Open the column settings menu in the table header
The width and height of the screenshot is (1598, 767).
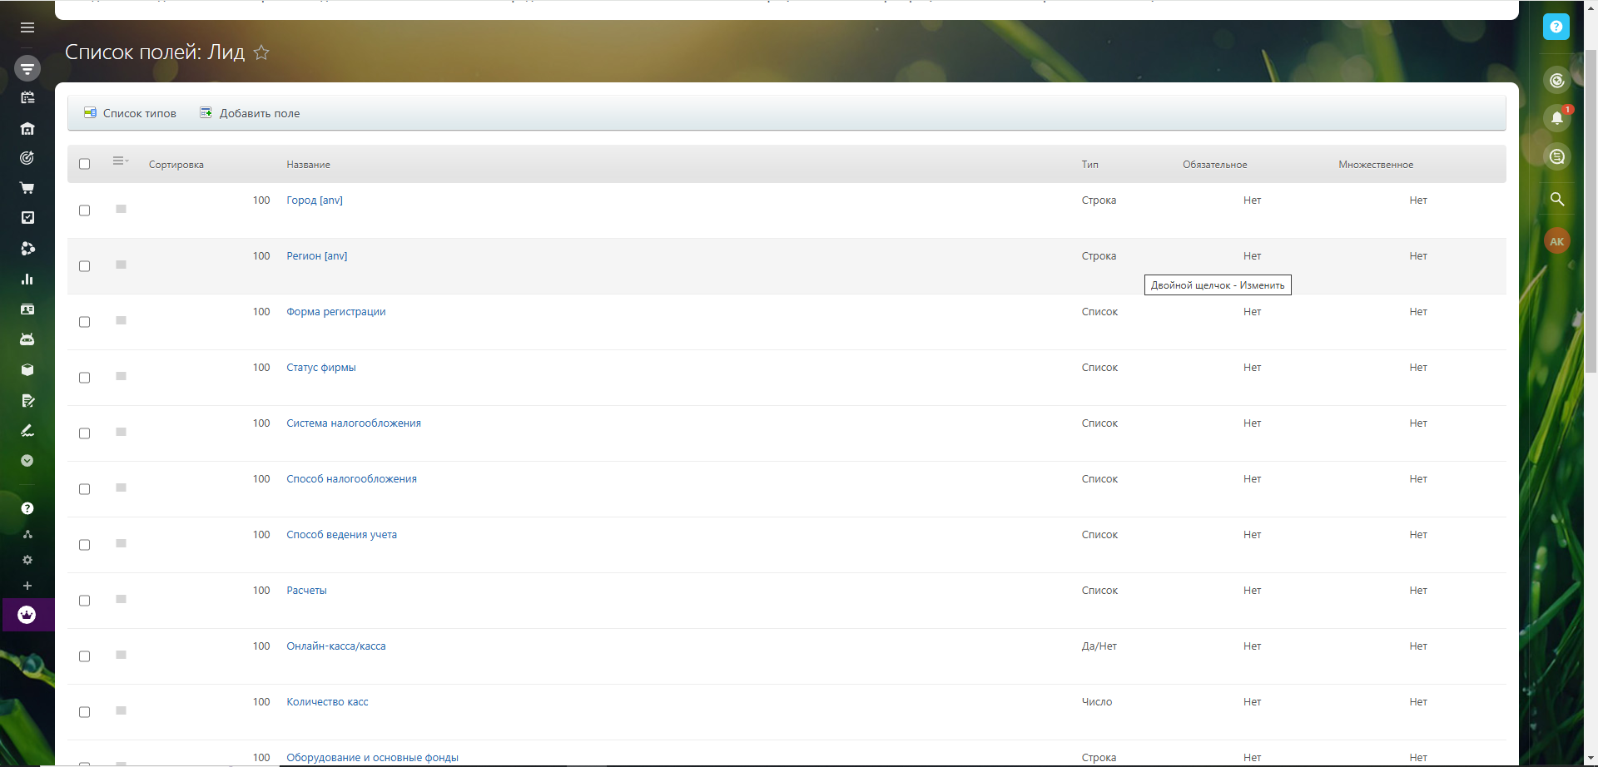click(121, 161)
